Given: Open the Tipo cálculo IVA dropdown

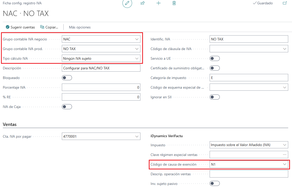Looking at the screenshot, I should coord(137,59).
